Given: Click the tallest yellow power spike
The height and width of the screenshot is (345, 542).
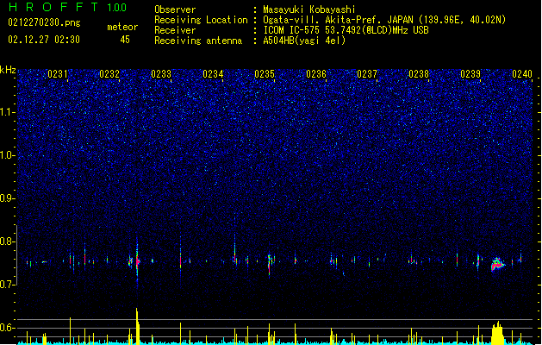Looking at the screenshot, I should pyautogui.click(x=137, y=326).
